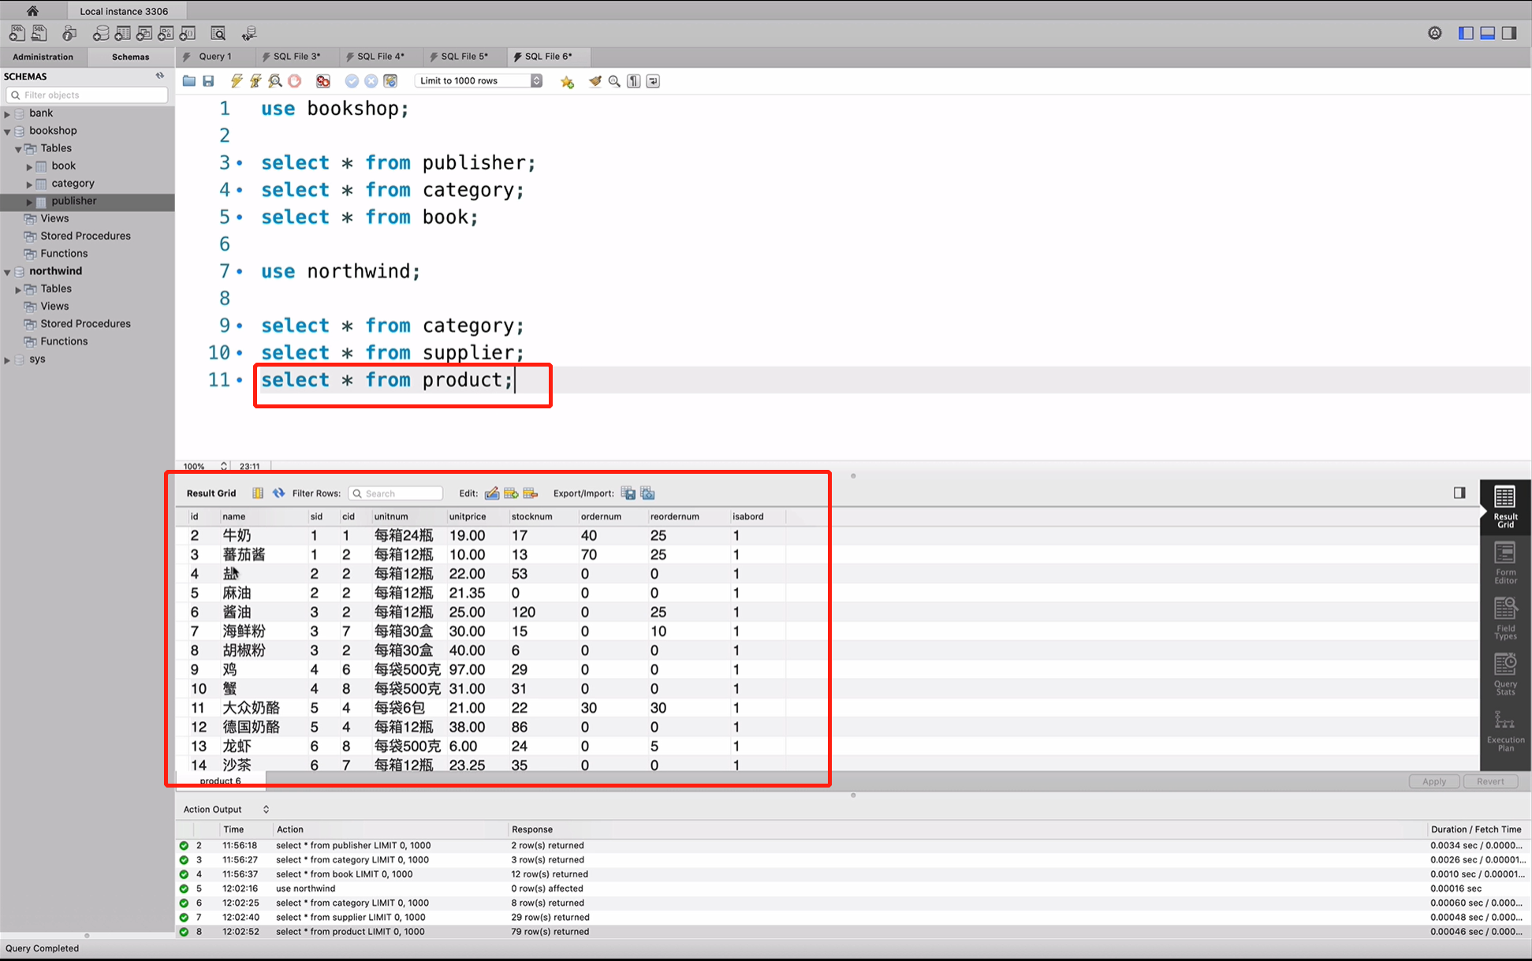Beautify the query with the broom icon
This screenshot has height=961, width=1532.
coord(595,81)
